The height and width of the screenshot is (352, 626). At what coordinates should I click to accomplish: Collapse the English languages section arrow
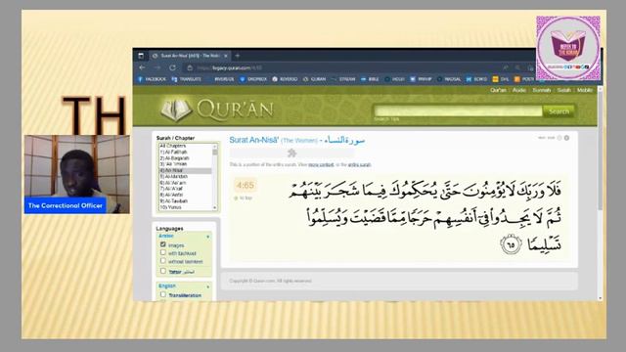coord(208,286)
